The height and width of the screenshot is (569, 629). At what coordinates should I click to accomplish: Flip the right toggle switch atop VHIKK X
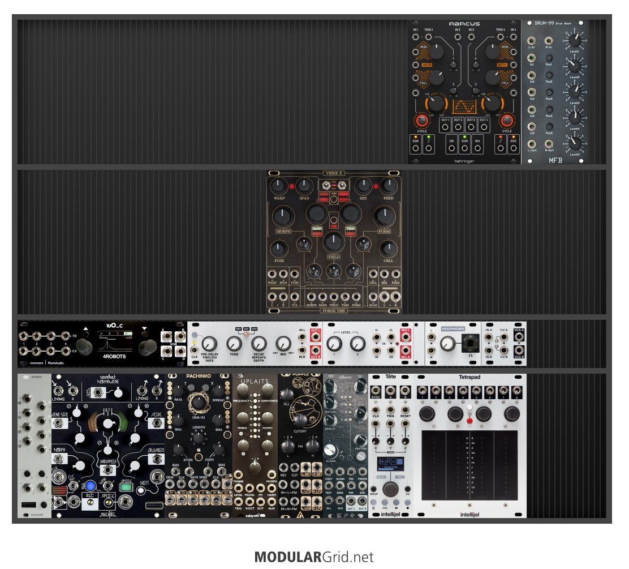[x=342, y=185]
